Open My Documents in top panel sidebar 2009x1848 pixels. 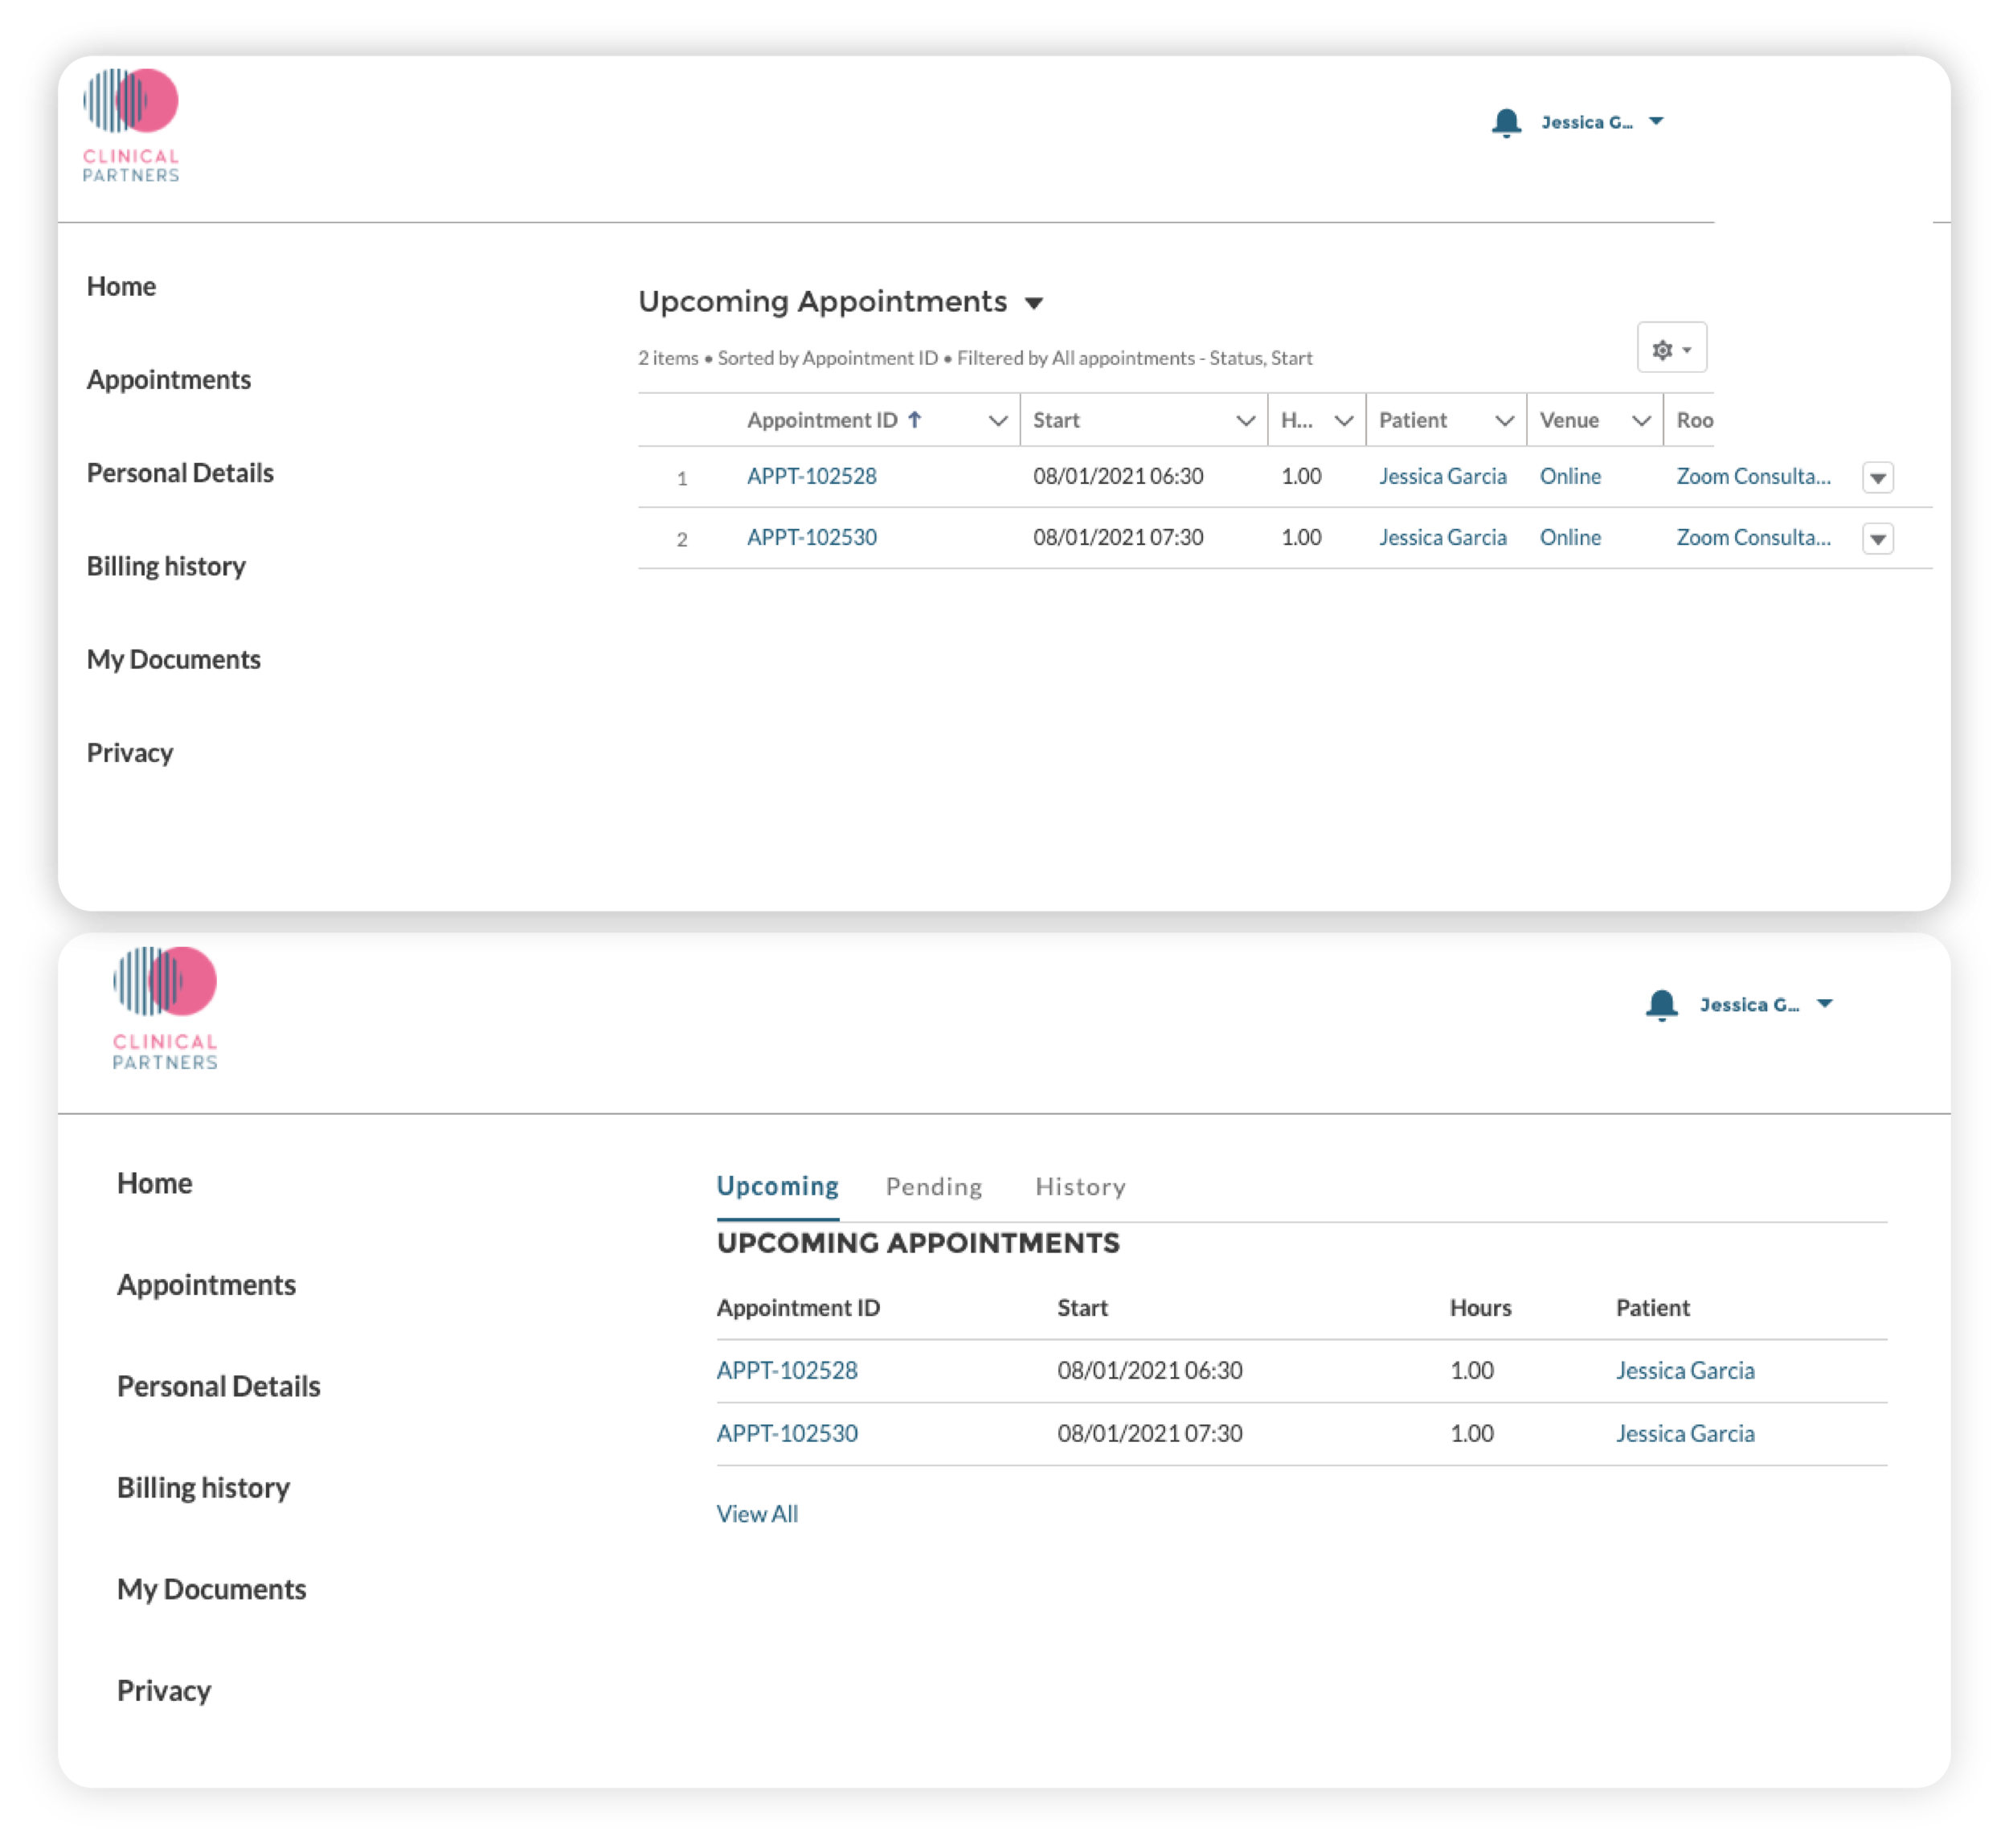[174, 659]
